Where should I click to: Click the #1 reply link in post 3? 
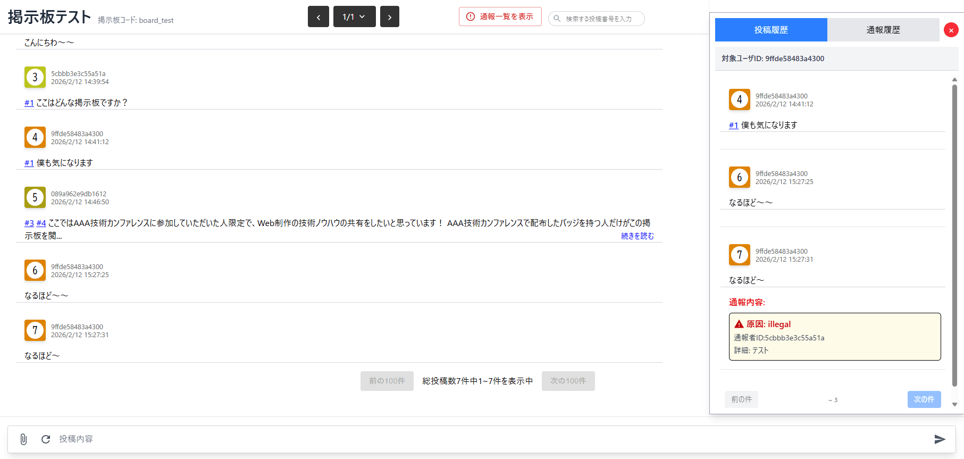pos(29,103)
